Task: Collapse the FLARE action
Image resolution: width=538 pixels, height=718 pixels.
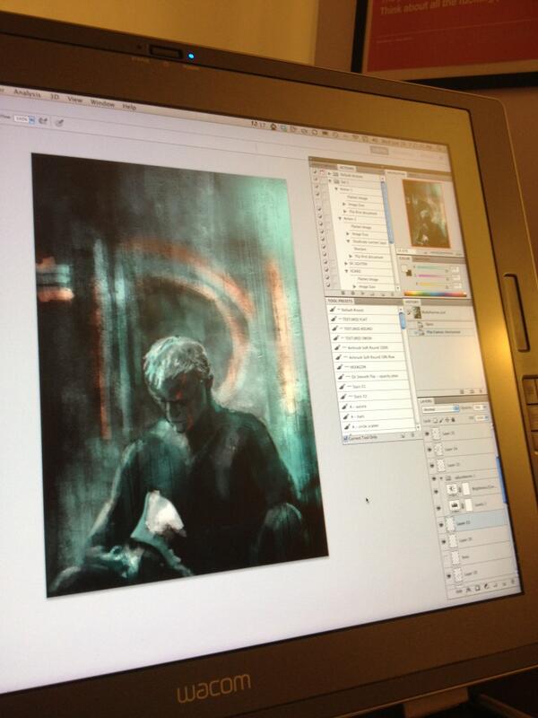Action: (x=347, y=271)
